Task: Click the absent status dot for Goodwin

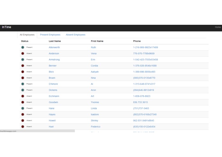Action: click(23, 102)
